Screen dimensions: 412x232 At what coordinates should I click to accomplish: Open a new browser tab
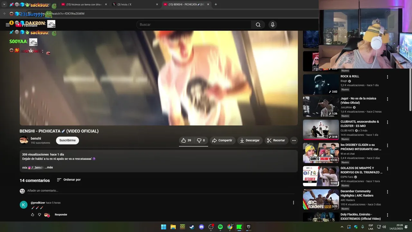pos(216,5)
